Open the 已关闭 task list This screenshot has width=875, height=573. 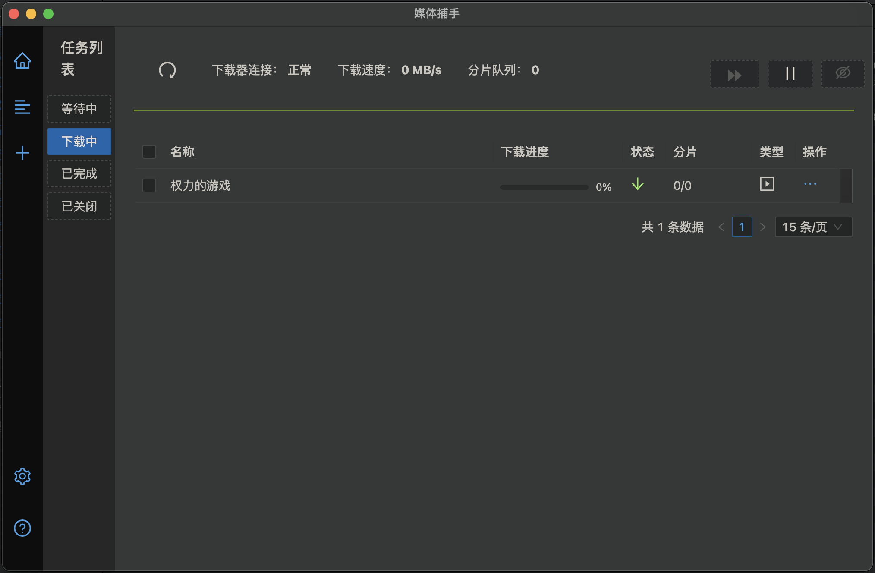click(79, 206)
